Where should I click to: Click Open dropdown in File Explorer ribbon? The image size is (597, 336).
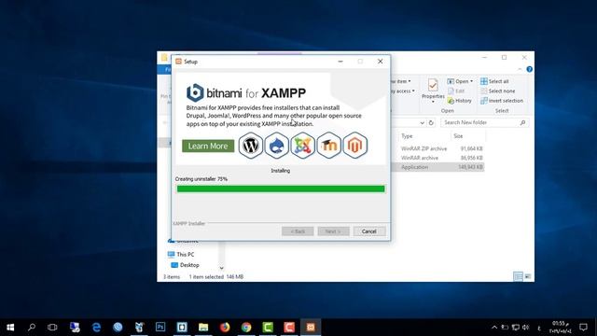pos(460,81)
